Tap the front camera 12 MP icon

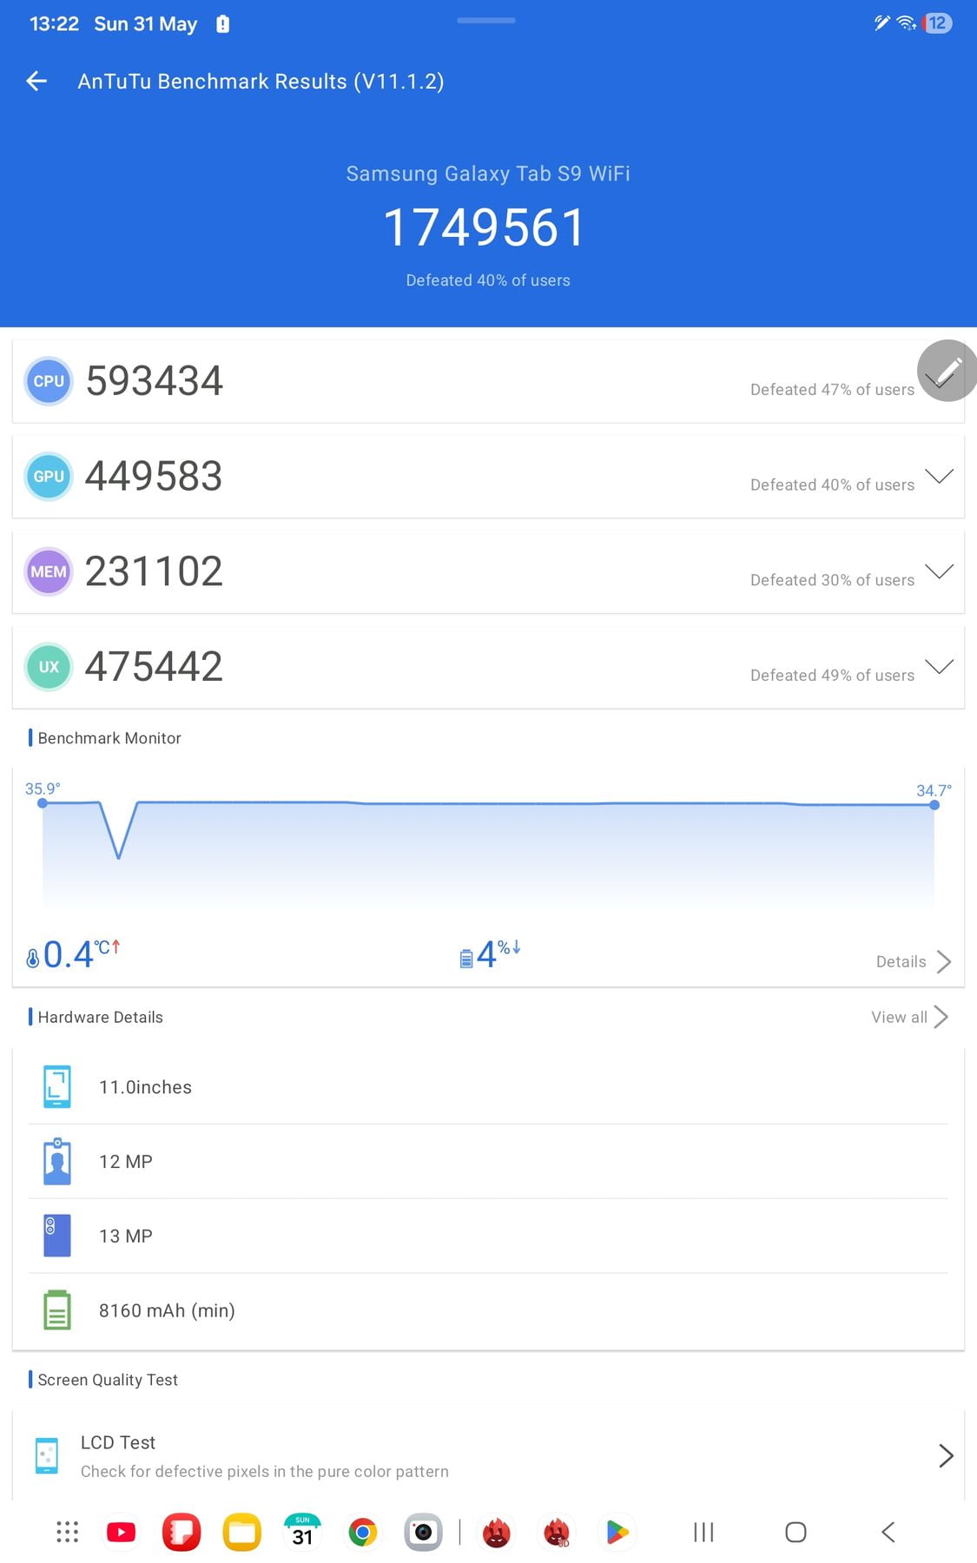57,1161
